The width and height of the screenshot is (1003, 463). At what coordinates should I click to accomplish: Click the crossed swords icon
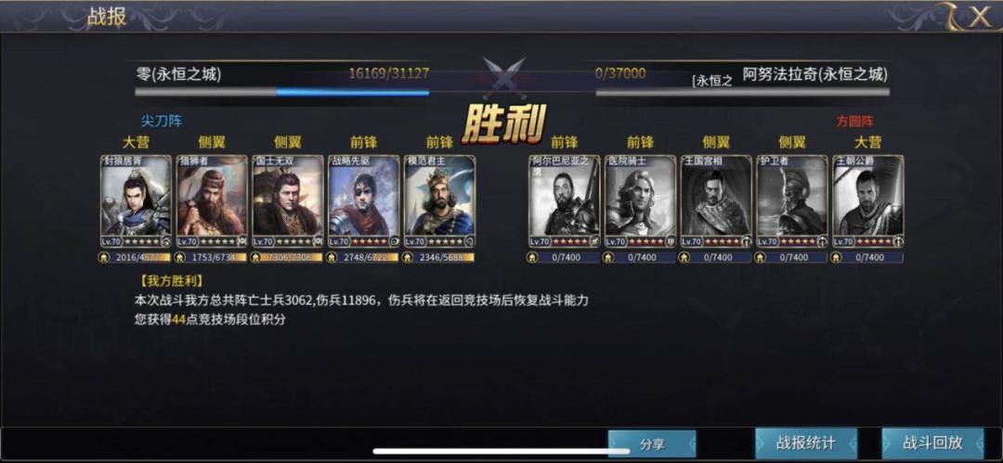tap(504, 77)
